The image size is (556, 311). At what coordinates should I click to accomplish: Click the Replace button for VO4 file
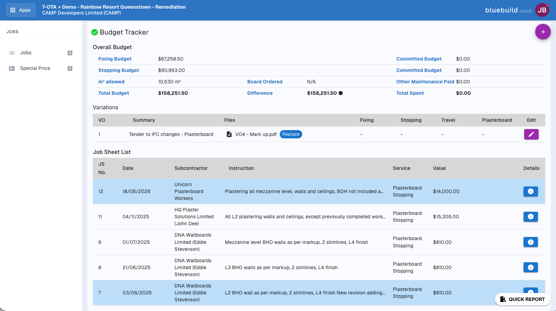[291, 134]
